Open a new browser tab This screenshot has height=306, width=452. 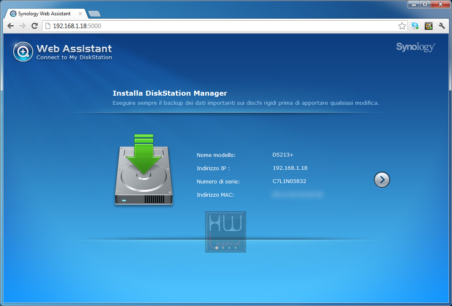coord(94,14)
